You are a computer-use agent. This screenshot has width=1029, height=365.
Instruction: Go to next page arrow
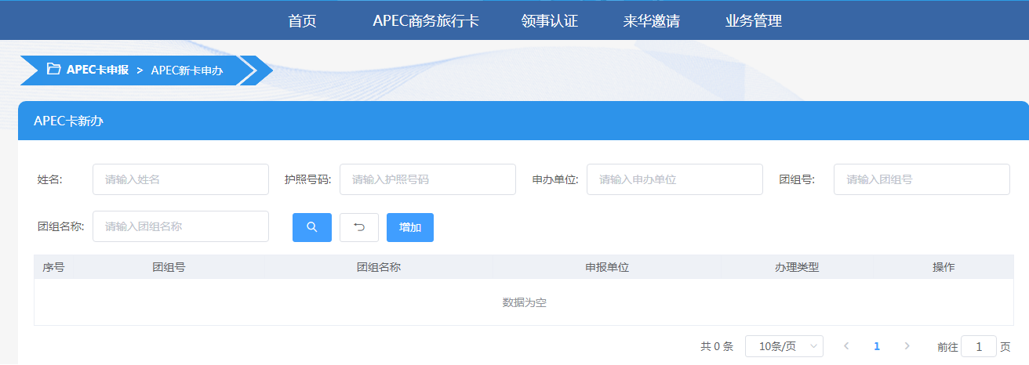907,345
